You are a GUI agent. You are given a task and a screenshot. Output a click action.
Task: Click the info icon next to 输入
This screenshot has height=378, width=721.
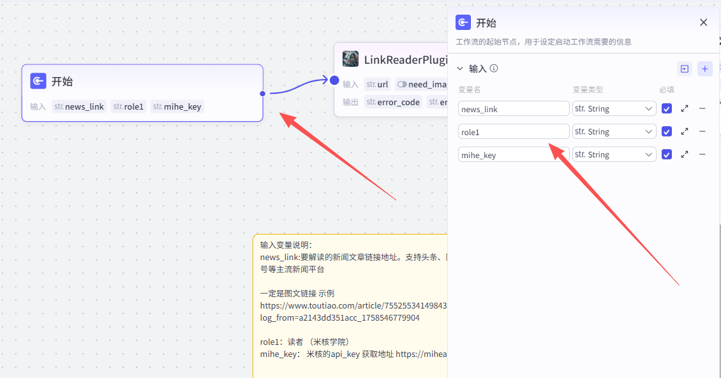(x=494, y=69)
